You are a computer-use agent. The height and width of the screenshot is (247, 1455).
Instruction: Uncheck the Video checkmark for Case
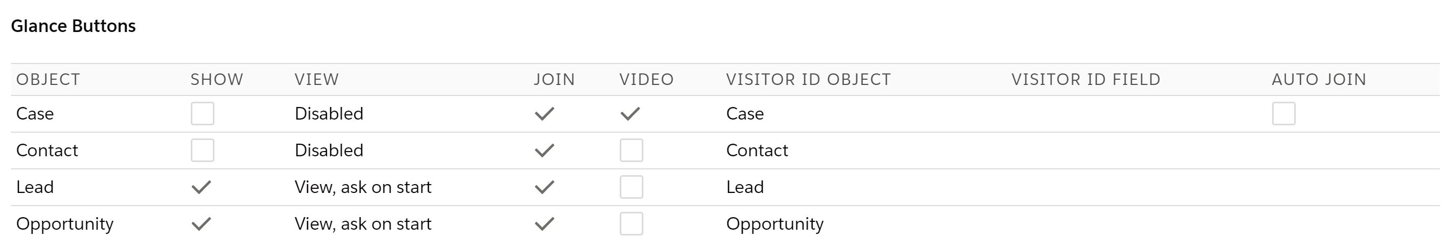(630, 113)
